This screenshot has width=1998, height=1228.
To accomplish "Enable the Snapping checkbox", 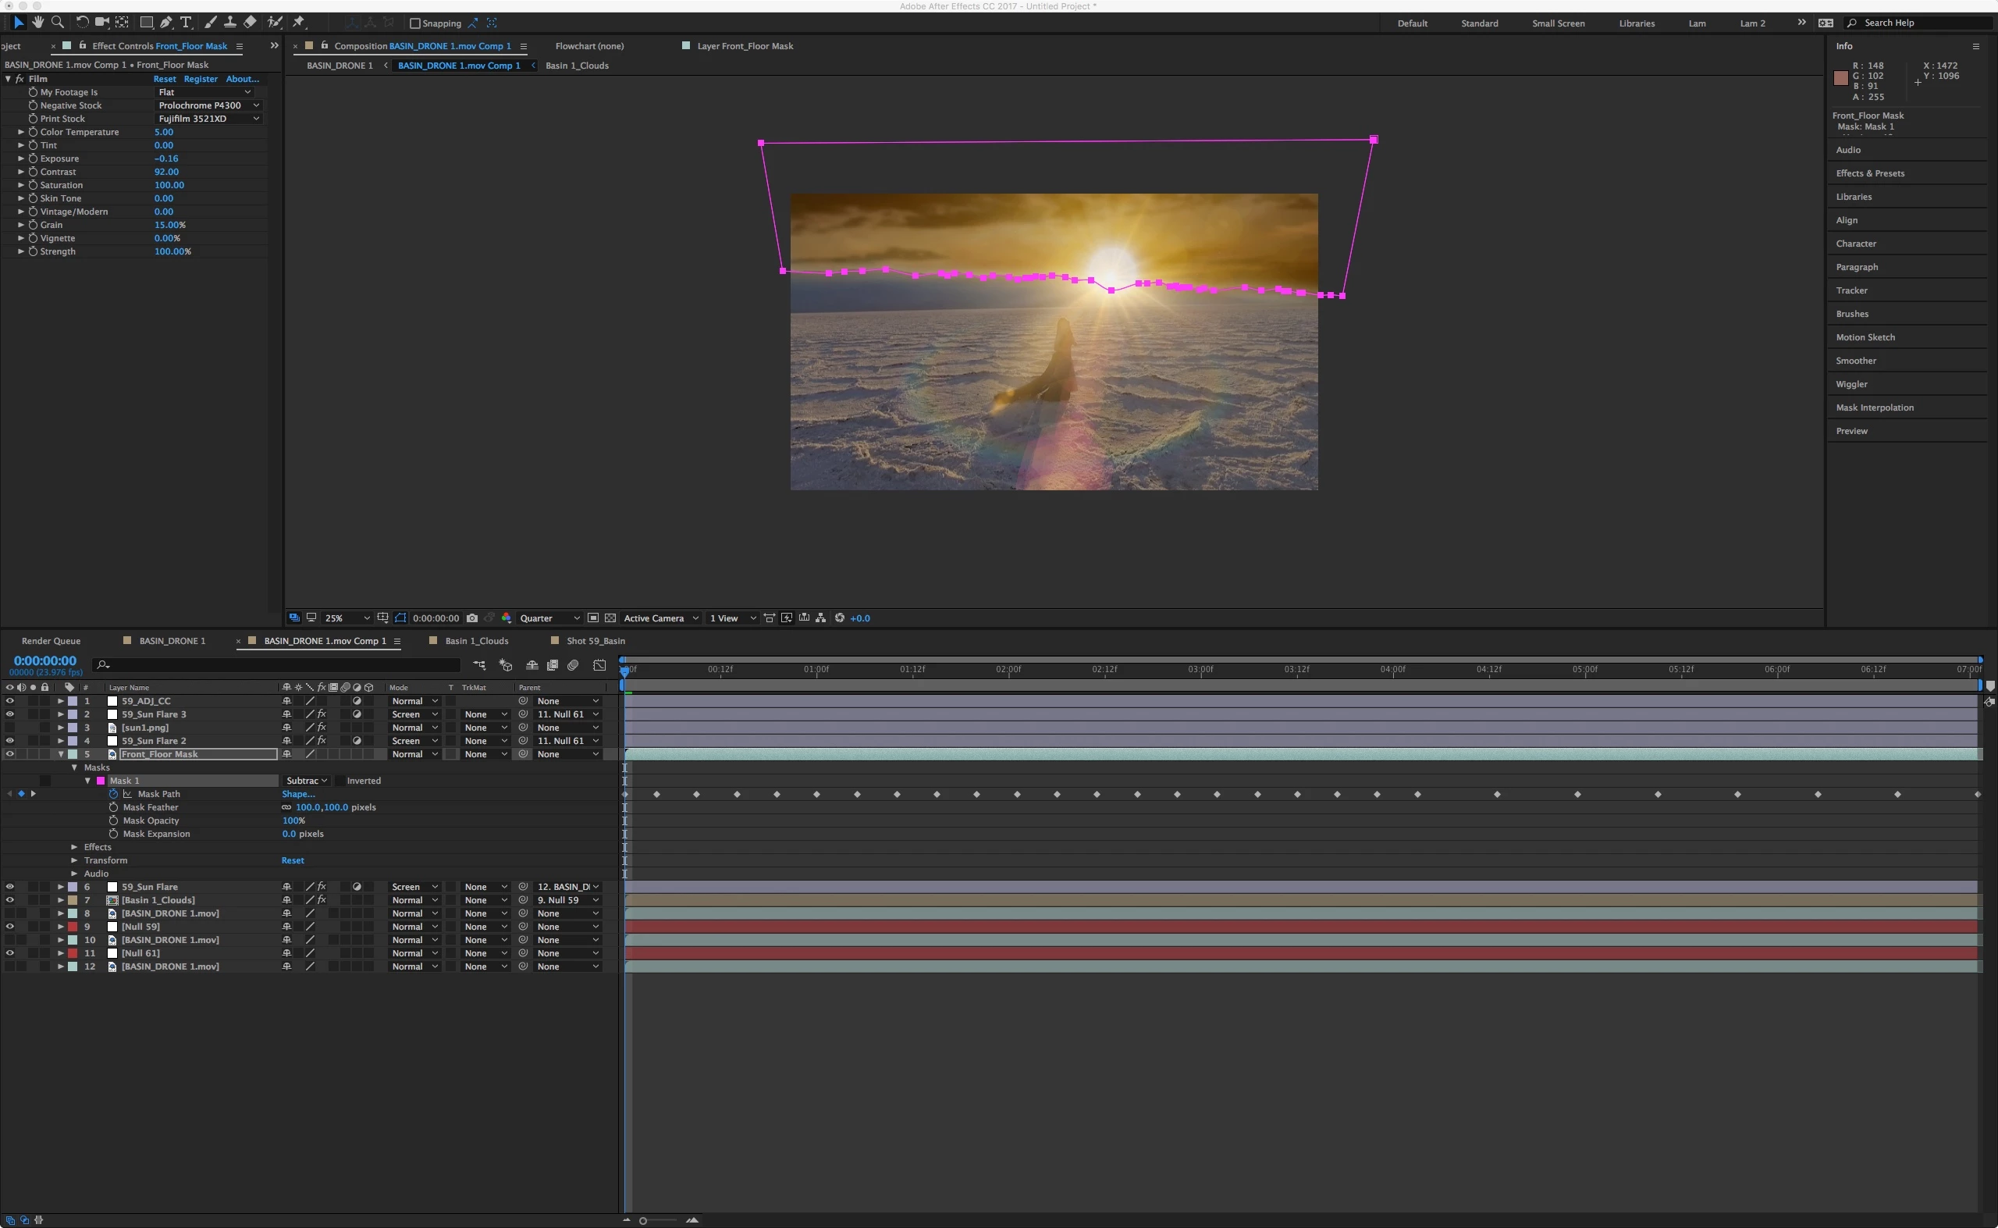I will pos(415,23).
